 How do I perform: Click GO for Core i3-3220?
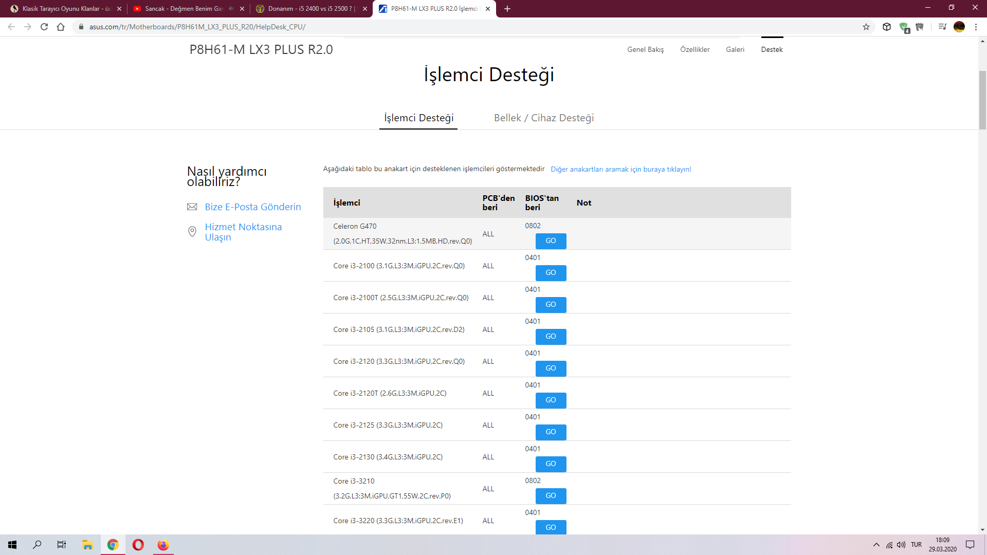[551, 527]
